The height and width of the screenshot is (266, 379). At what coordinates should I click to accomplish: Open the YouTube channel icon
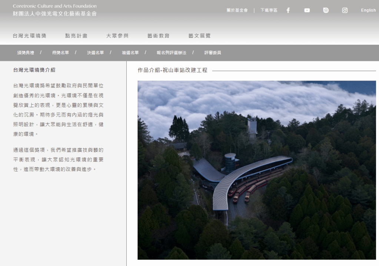(307, 10)
